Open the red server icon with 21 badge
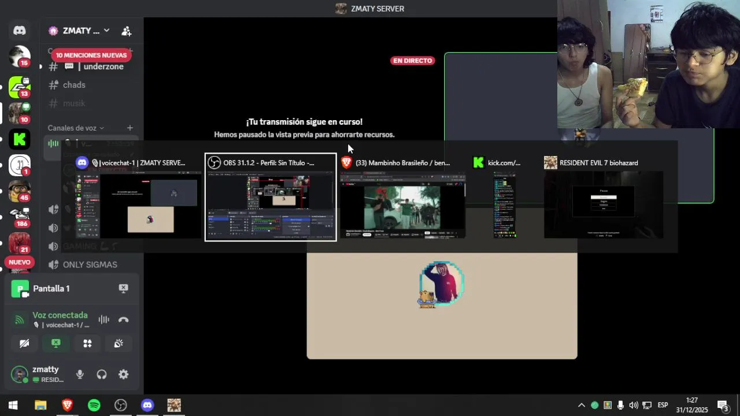 (x=20, y=243)
